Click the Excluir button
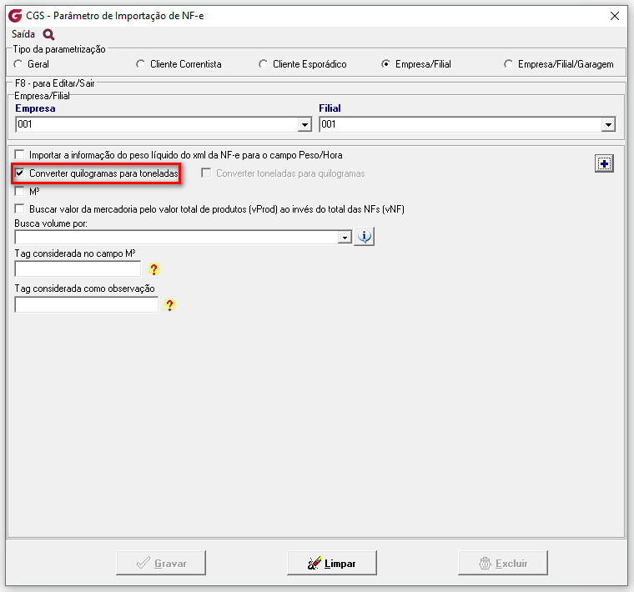The height and width of the screenshot is (592, 634). [x=503, y=563]
